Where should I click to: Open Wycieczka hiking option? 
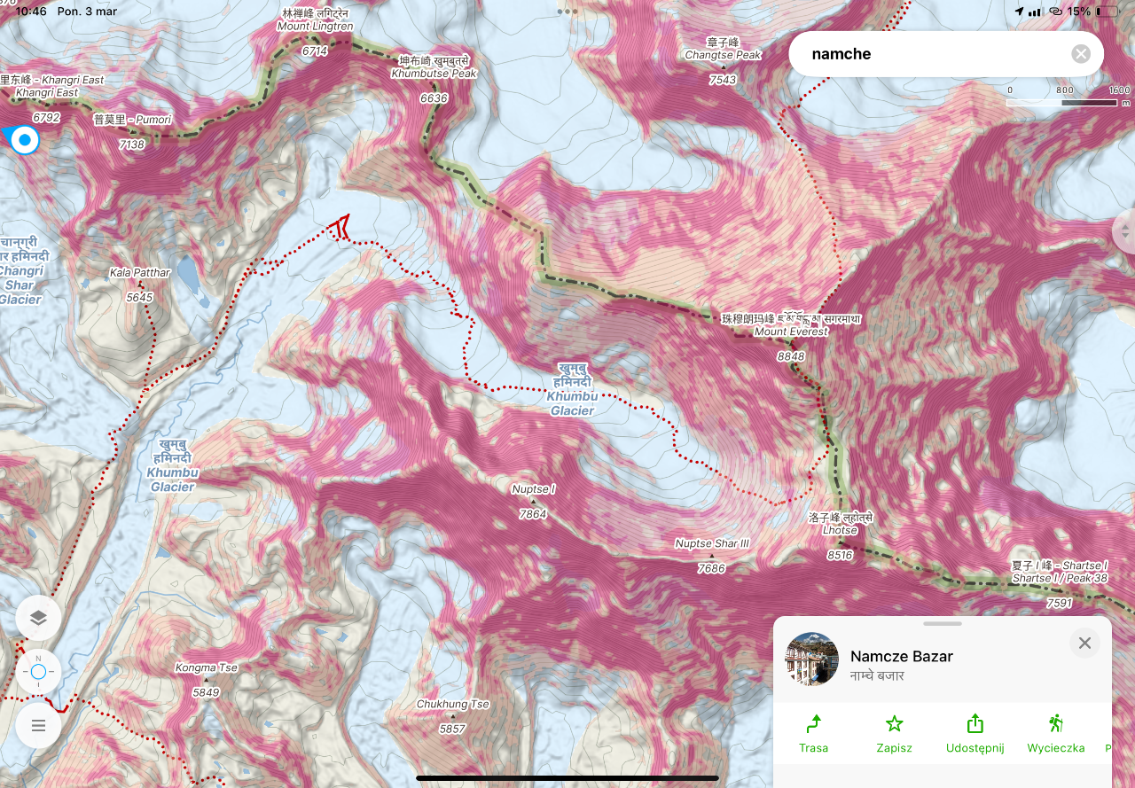1055,734
